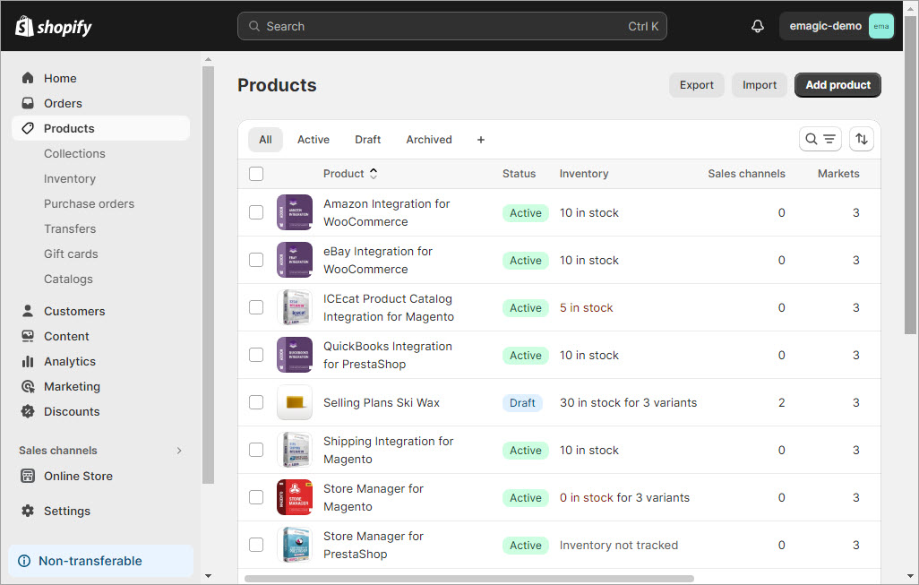Open Catalogs in sidebar
Image resolution: width=919 pixels, height=585 pixels.
click(x=68, y=279)
